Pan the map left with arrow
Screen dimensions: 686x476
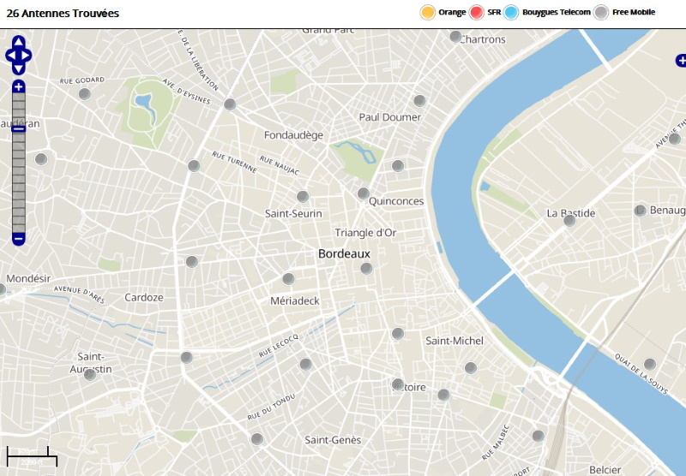coord(9,56)
